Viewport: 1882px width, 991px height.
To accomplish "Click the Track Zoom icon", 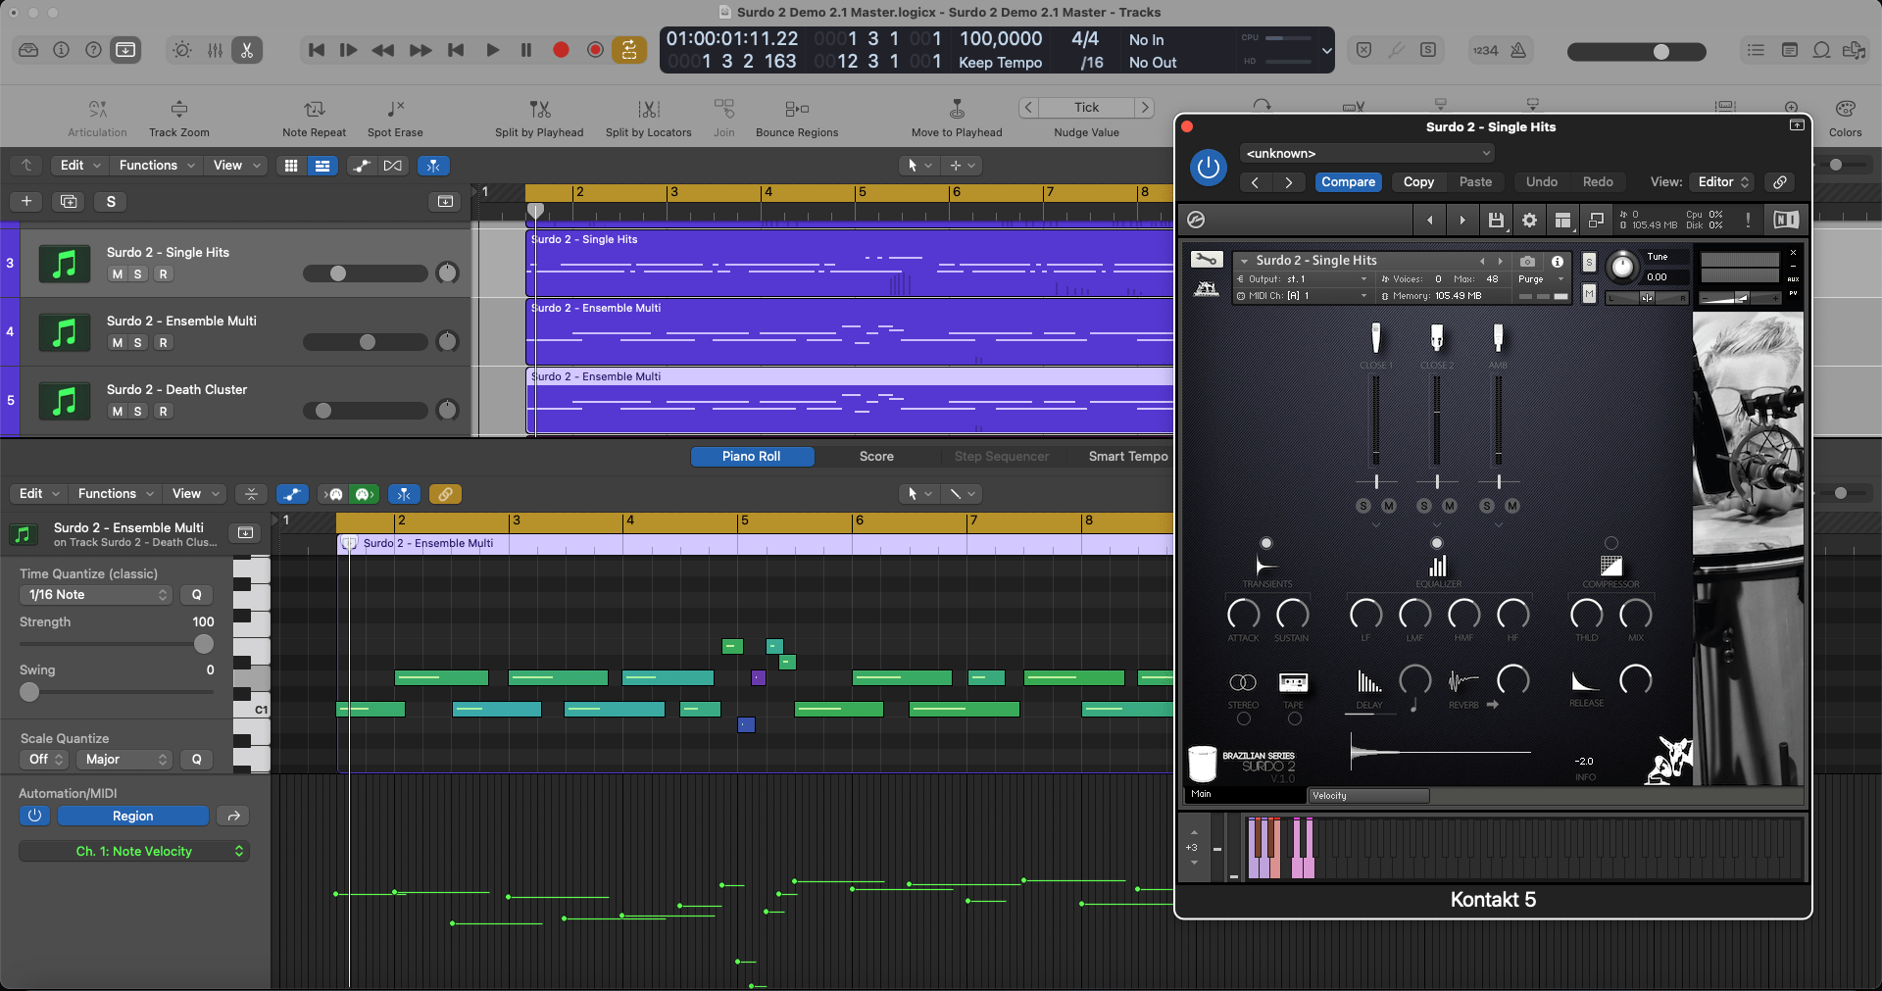I will coord(178,109).
